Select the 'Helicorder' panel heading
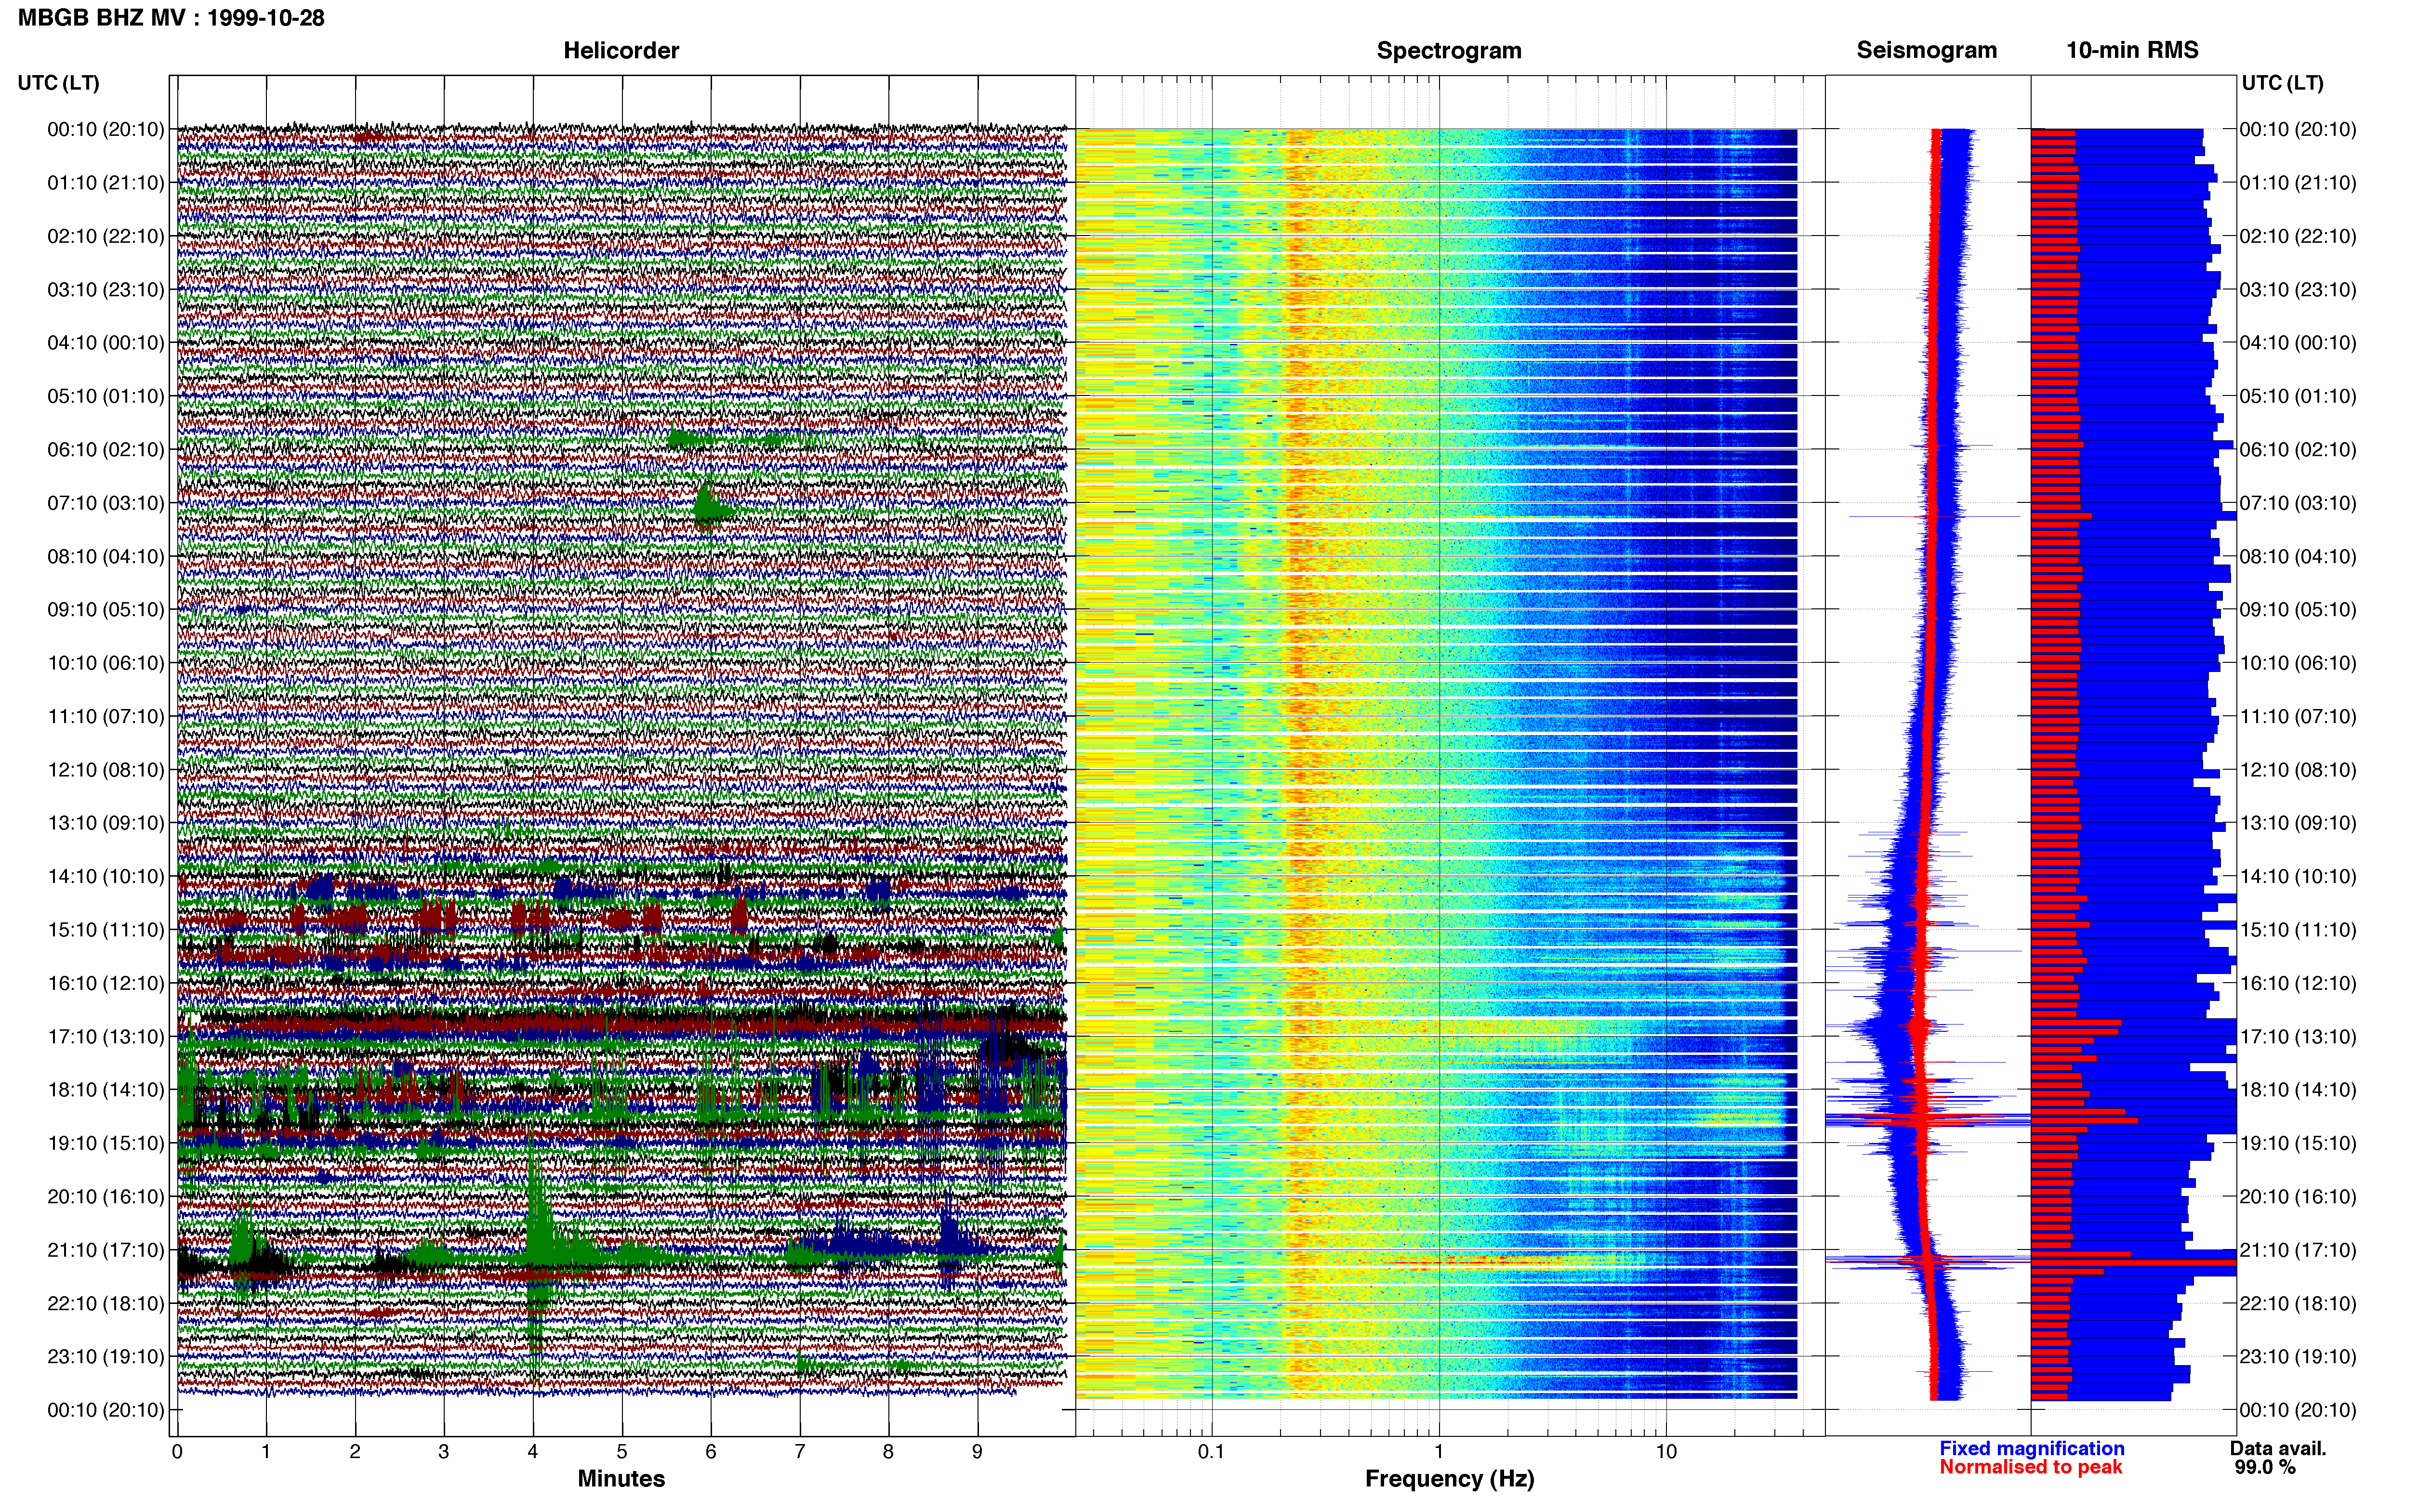Screen dimensions: 2418x1512 coord(621,50)
